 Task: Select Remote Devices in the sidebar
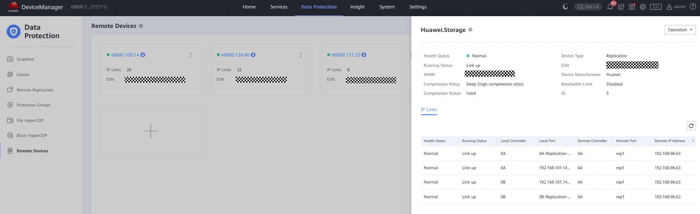point(32,151)
